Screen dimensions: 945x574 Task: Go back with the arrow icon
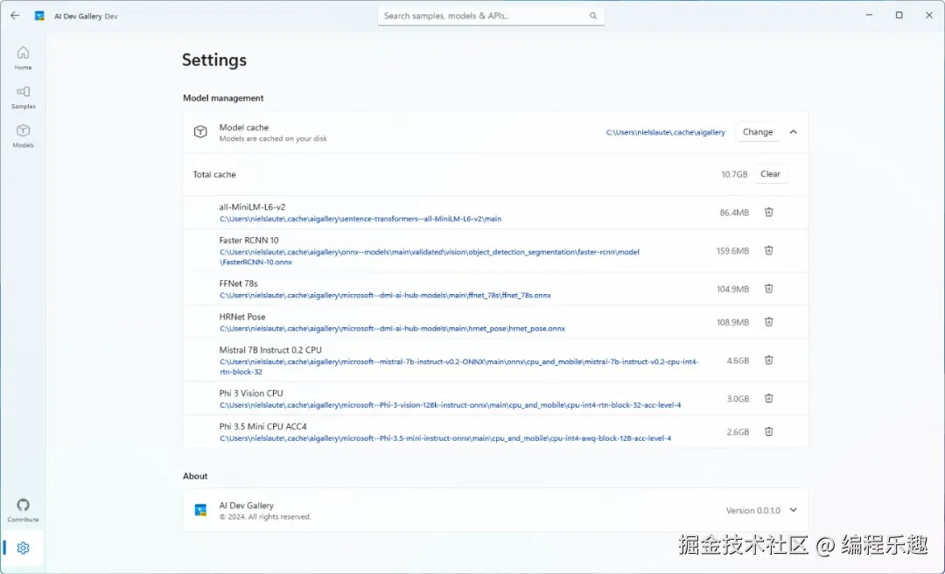click(15, 16)
